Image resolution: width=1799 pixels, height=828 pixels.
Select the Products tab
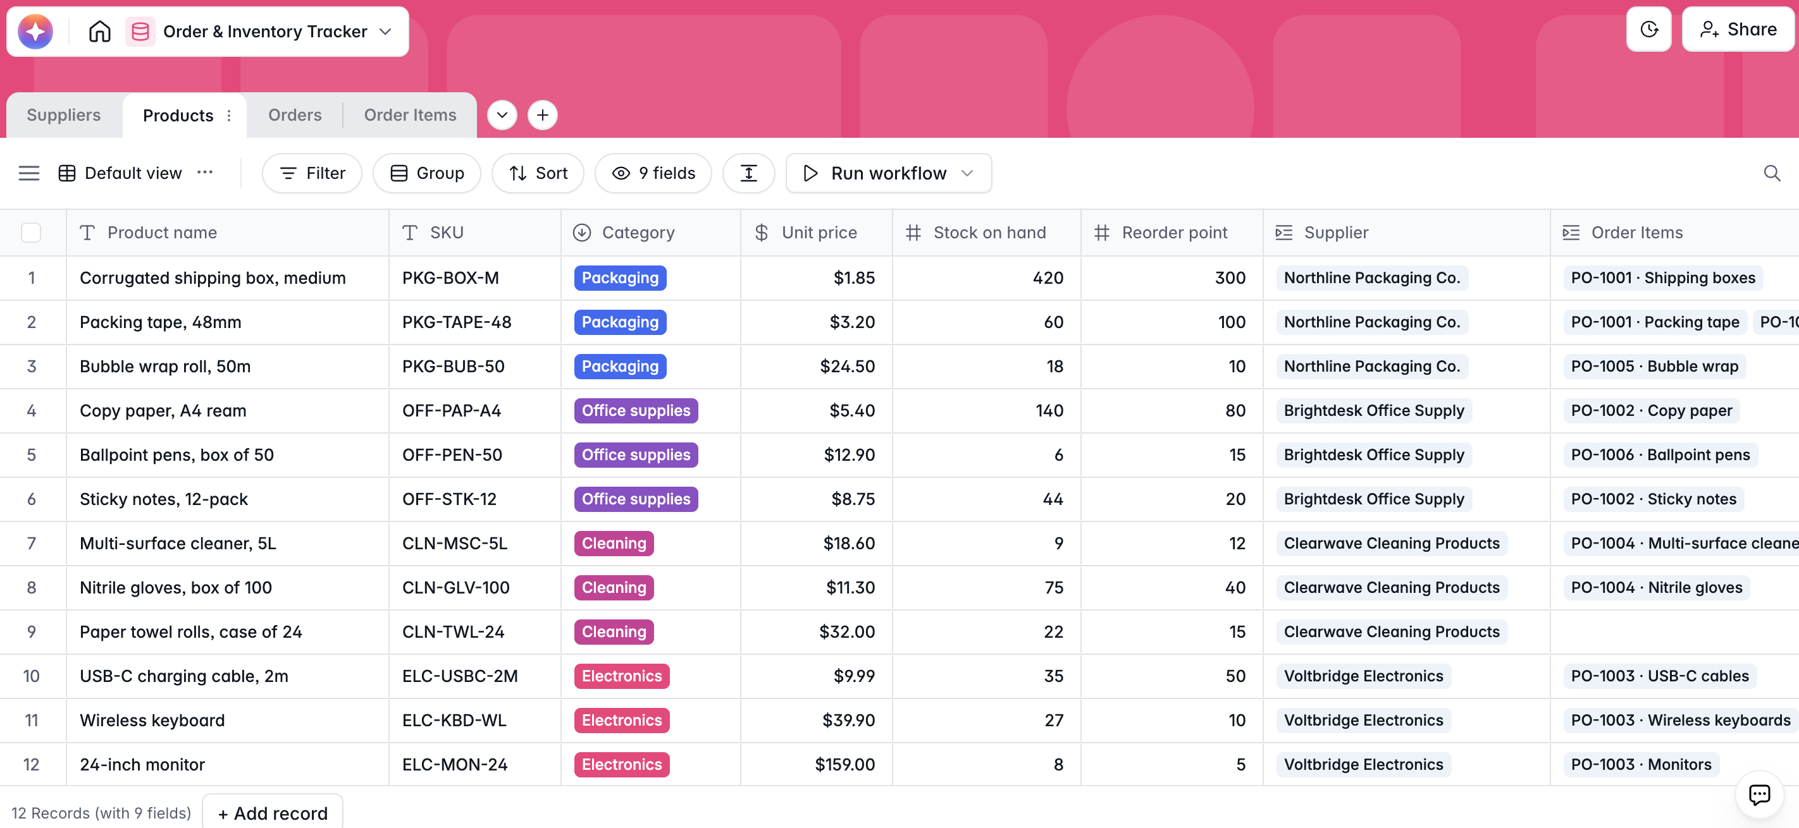point(178,116)
